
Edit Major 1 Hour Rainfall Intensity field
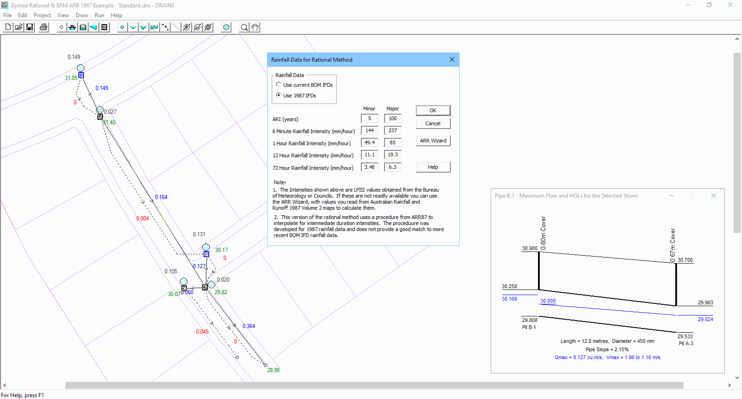(x=393, y=142)
